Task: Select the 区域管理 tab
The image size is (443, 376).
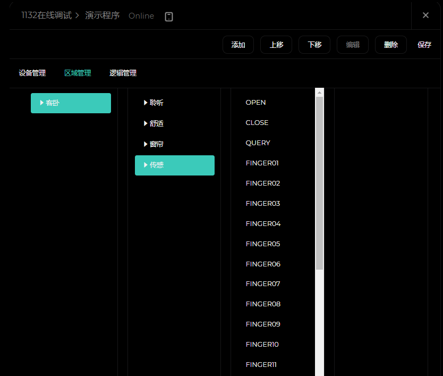Action: point(78,73)
